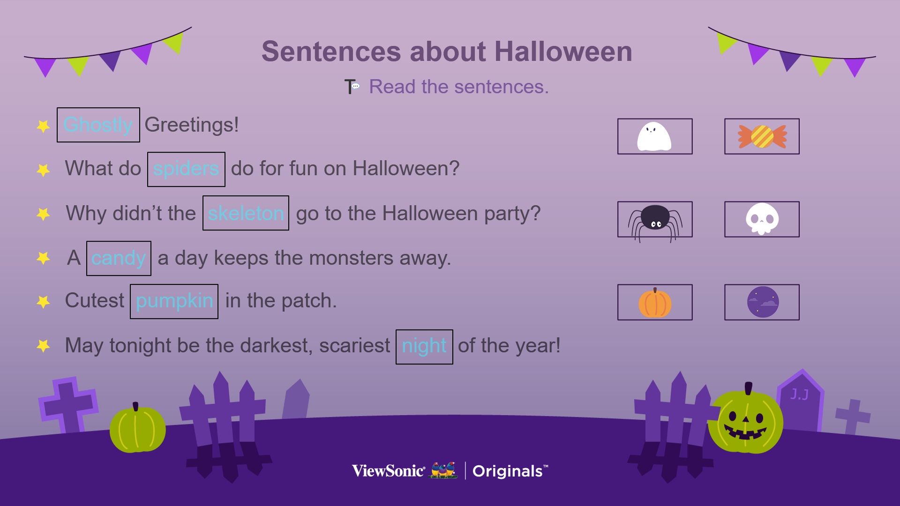
Task: Click the black spider picture card
Action: (655, 220)
